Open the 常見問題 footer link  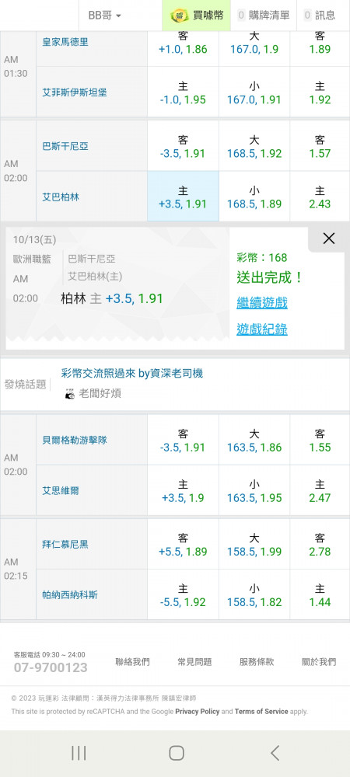click(194, 662)
